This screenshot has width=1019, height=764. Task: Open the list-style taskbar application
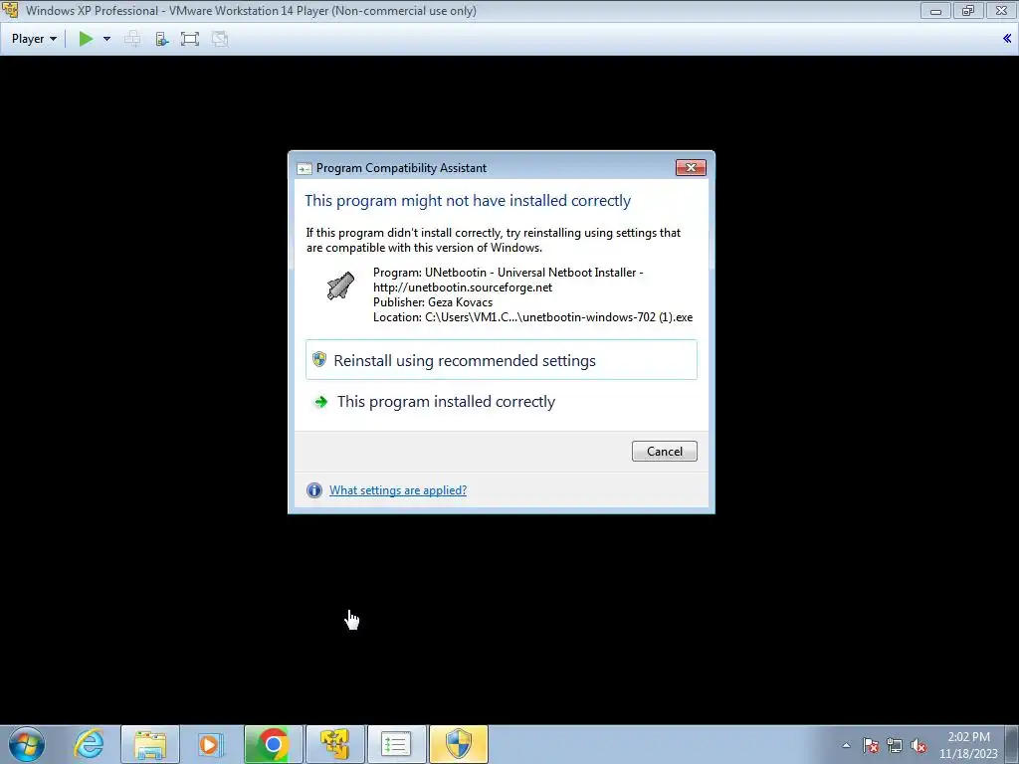pyautogui.click(x=396, y=744)
